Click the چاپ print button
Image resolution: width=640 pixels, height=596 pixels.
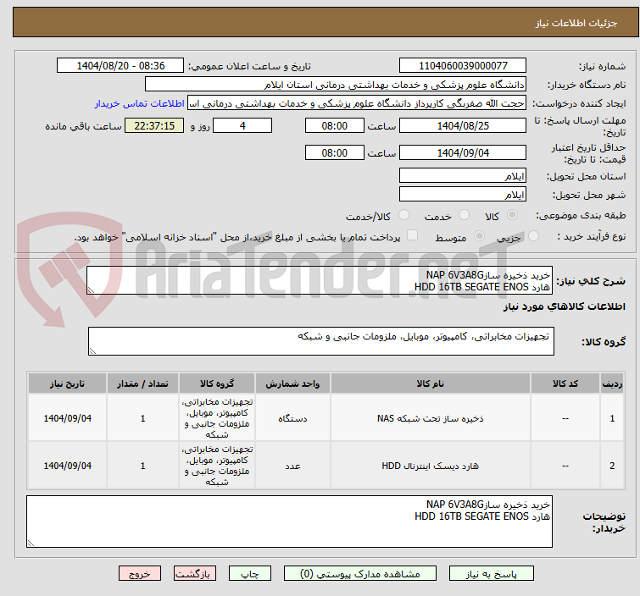coord(250,574)
